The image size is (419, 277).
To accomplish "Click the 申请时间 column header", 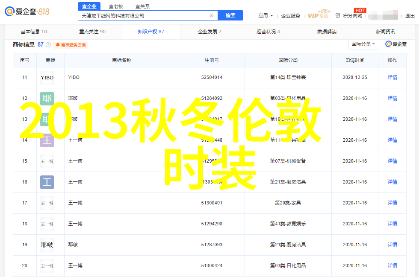I will pos(354,60).
